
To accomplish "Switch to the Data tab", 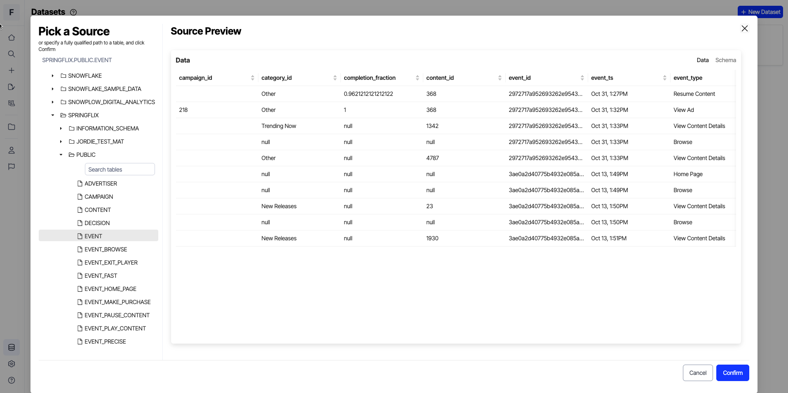I will 703,60.
